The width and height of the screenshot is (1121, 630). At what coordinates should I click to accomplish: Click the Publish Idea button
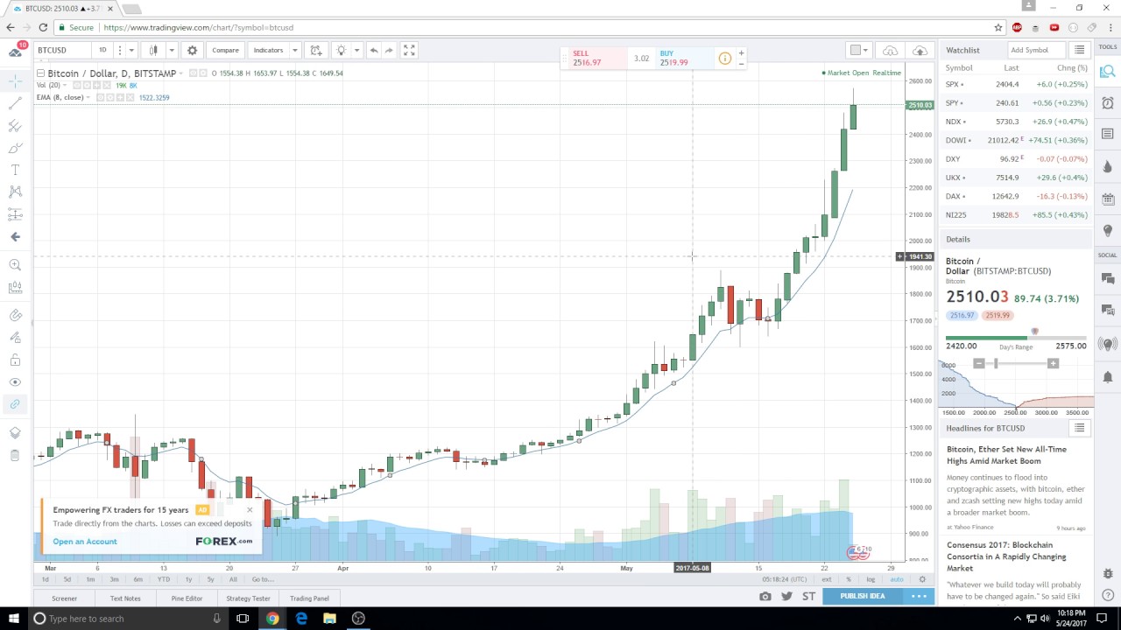pyautogui.click(x=863, y=596)
